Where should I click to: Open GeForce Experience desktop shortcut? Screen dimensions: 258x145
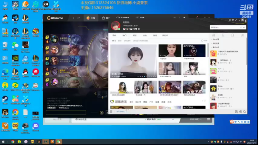pos(15,61)
